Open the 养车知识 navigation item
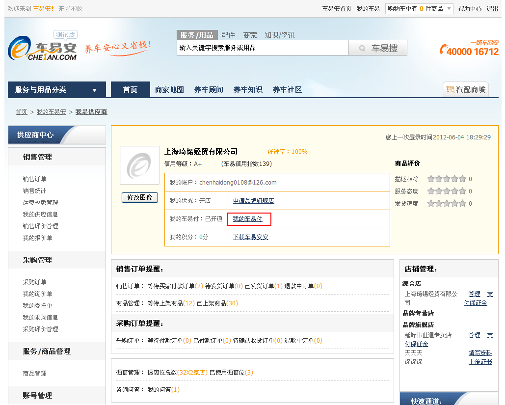The width and height of the screenshot is (505, 405). (x=248, y=89)
